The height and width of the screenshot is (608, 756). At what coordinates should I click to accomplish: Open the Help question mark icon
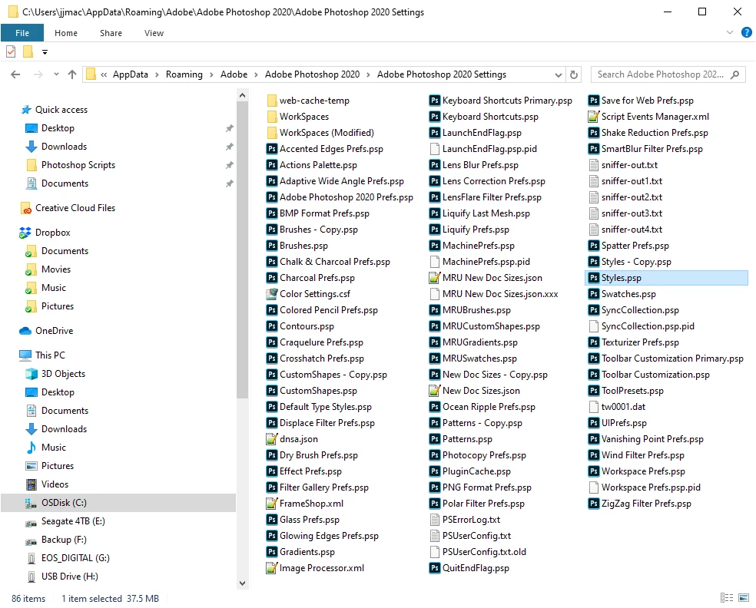point(746,32)
